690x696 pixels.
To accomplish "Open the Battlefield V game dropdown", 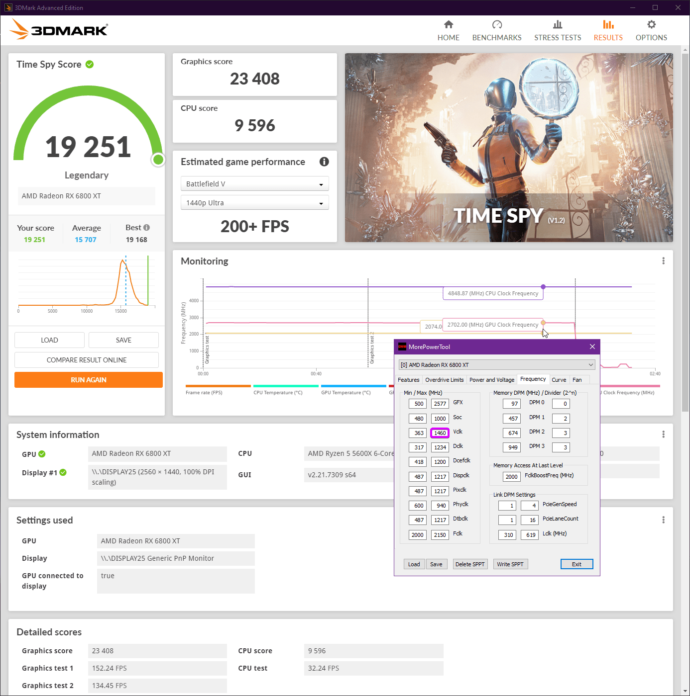I will click(x=254, y=184).
